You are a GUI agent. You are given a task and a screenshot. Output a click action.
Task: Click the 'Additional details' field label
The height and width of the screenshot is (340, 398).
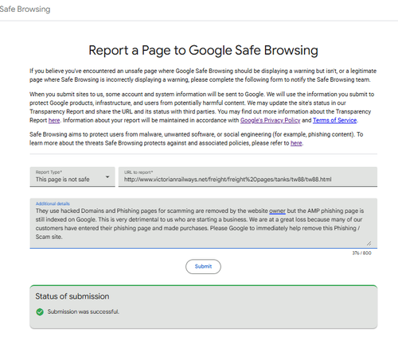tap(53, 203)
